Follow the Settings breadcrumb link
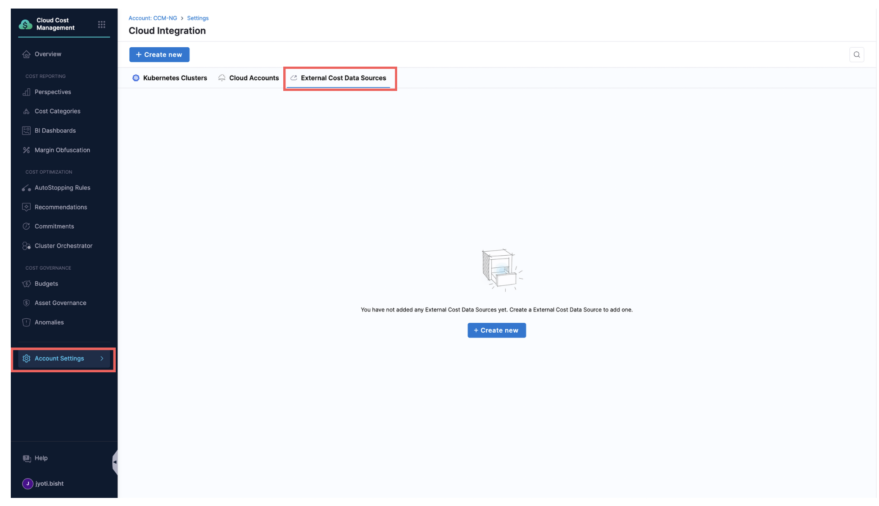 [198, 18]
